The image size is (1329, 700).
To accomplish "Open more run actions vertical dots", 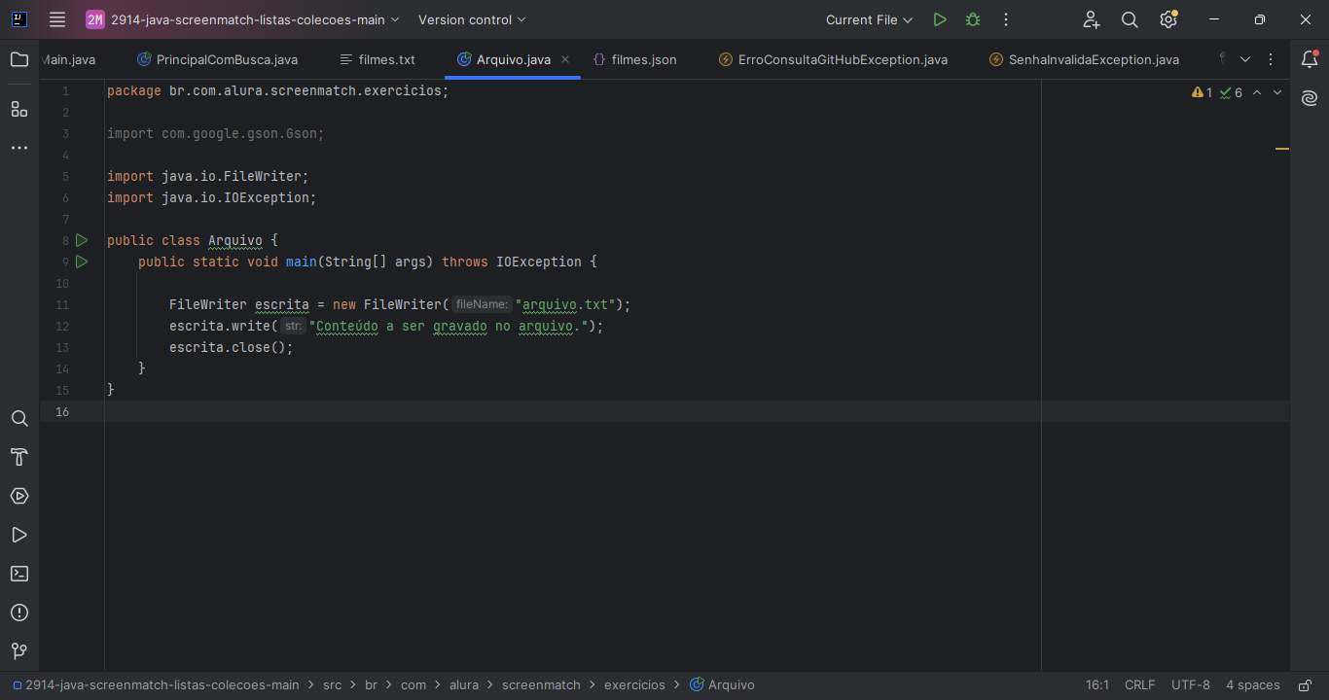I will (x=1006, y=19).
